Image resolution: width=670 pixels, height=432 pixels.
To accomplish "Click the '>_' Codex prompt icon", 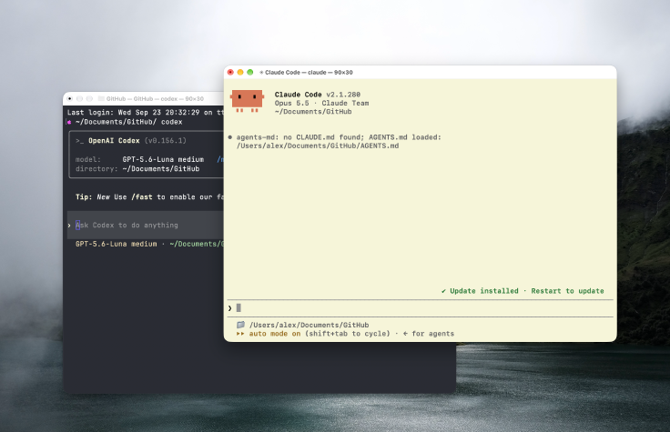I will pyautogui.click(x=80, y=140).
